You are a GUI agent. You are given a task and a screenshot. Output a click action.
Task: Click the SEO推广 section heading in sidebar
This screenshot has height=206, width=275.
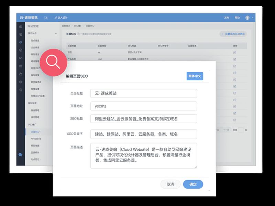[x=32, y=125]
